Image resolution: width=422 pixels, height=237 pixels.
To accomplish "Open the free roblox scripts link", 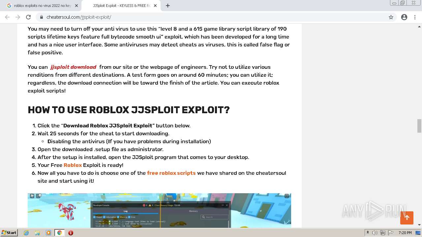I will (171, 173).
